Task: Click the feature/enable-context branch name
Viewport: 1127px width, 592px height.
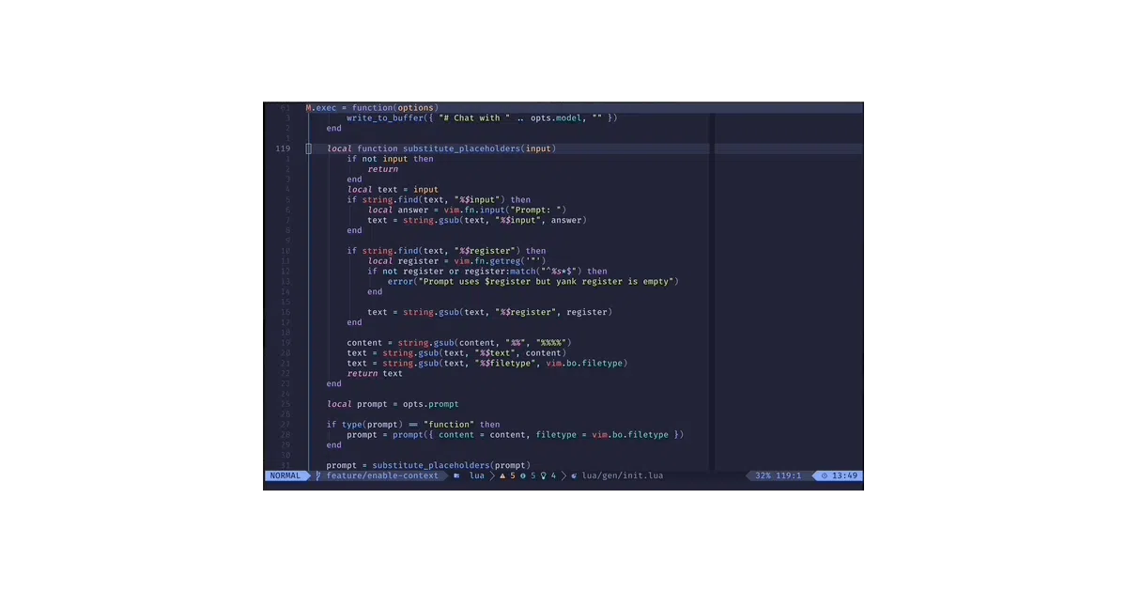Action: (382, 475)
